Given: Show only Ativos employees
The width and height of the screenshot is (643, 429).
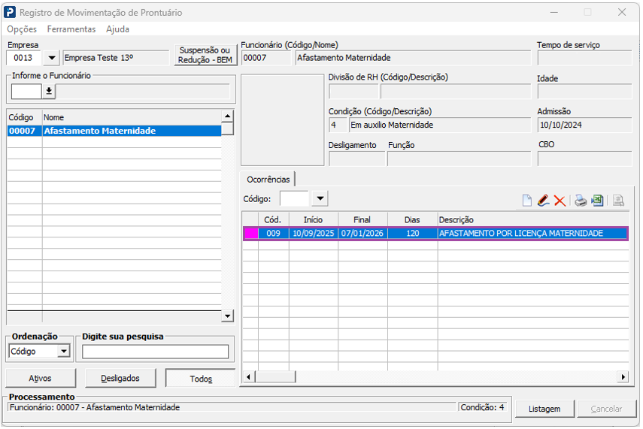Looking at the screenshot, I should 41,379.
